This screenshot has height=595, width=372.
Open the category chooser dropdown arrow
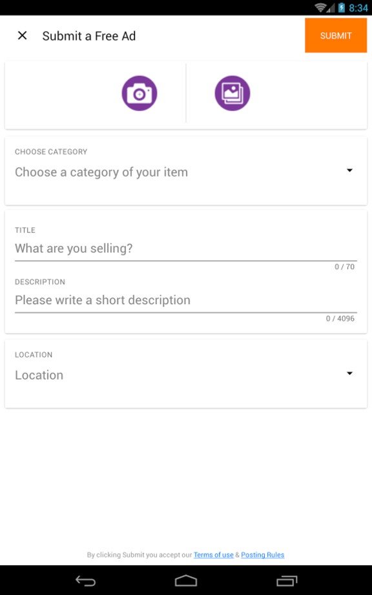coord(349,170)
